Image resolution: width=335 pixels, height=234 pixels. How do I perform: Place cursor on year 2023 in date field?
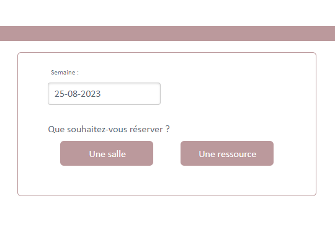91,94
